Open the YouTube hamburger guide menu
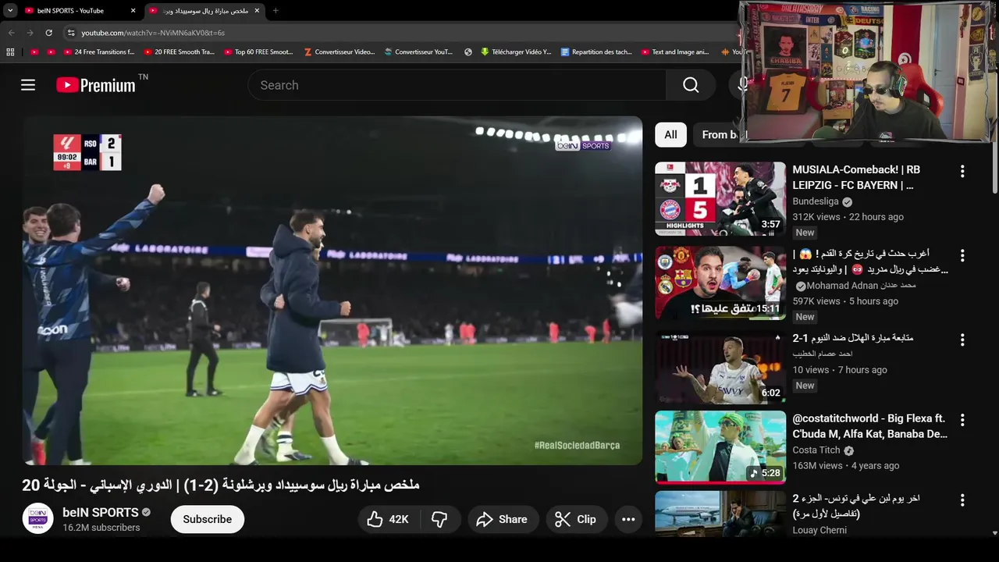 28,85
